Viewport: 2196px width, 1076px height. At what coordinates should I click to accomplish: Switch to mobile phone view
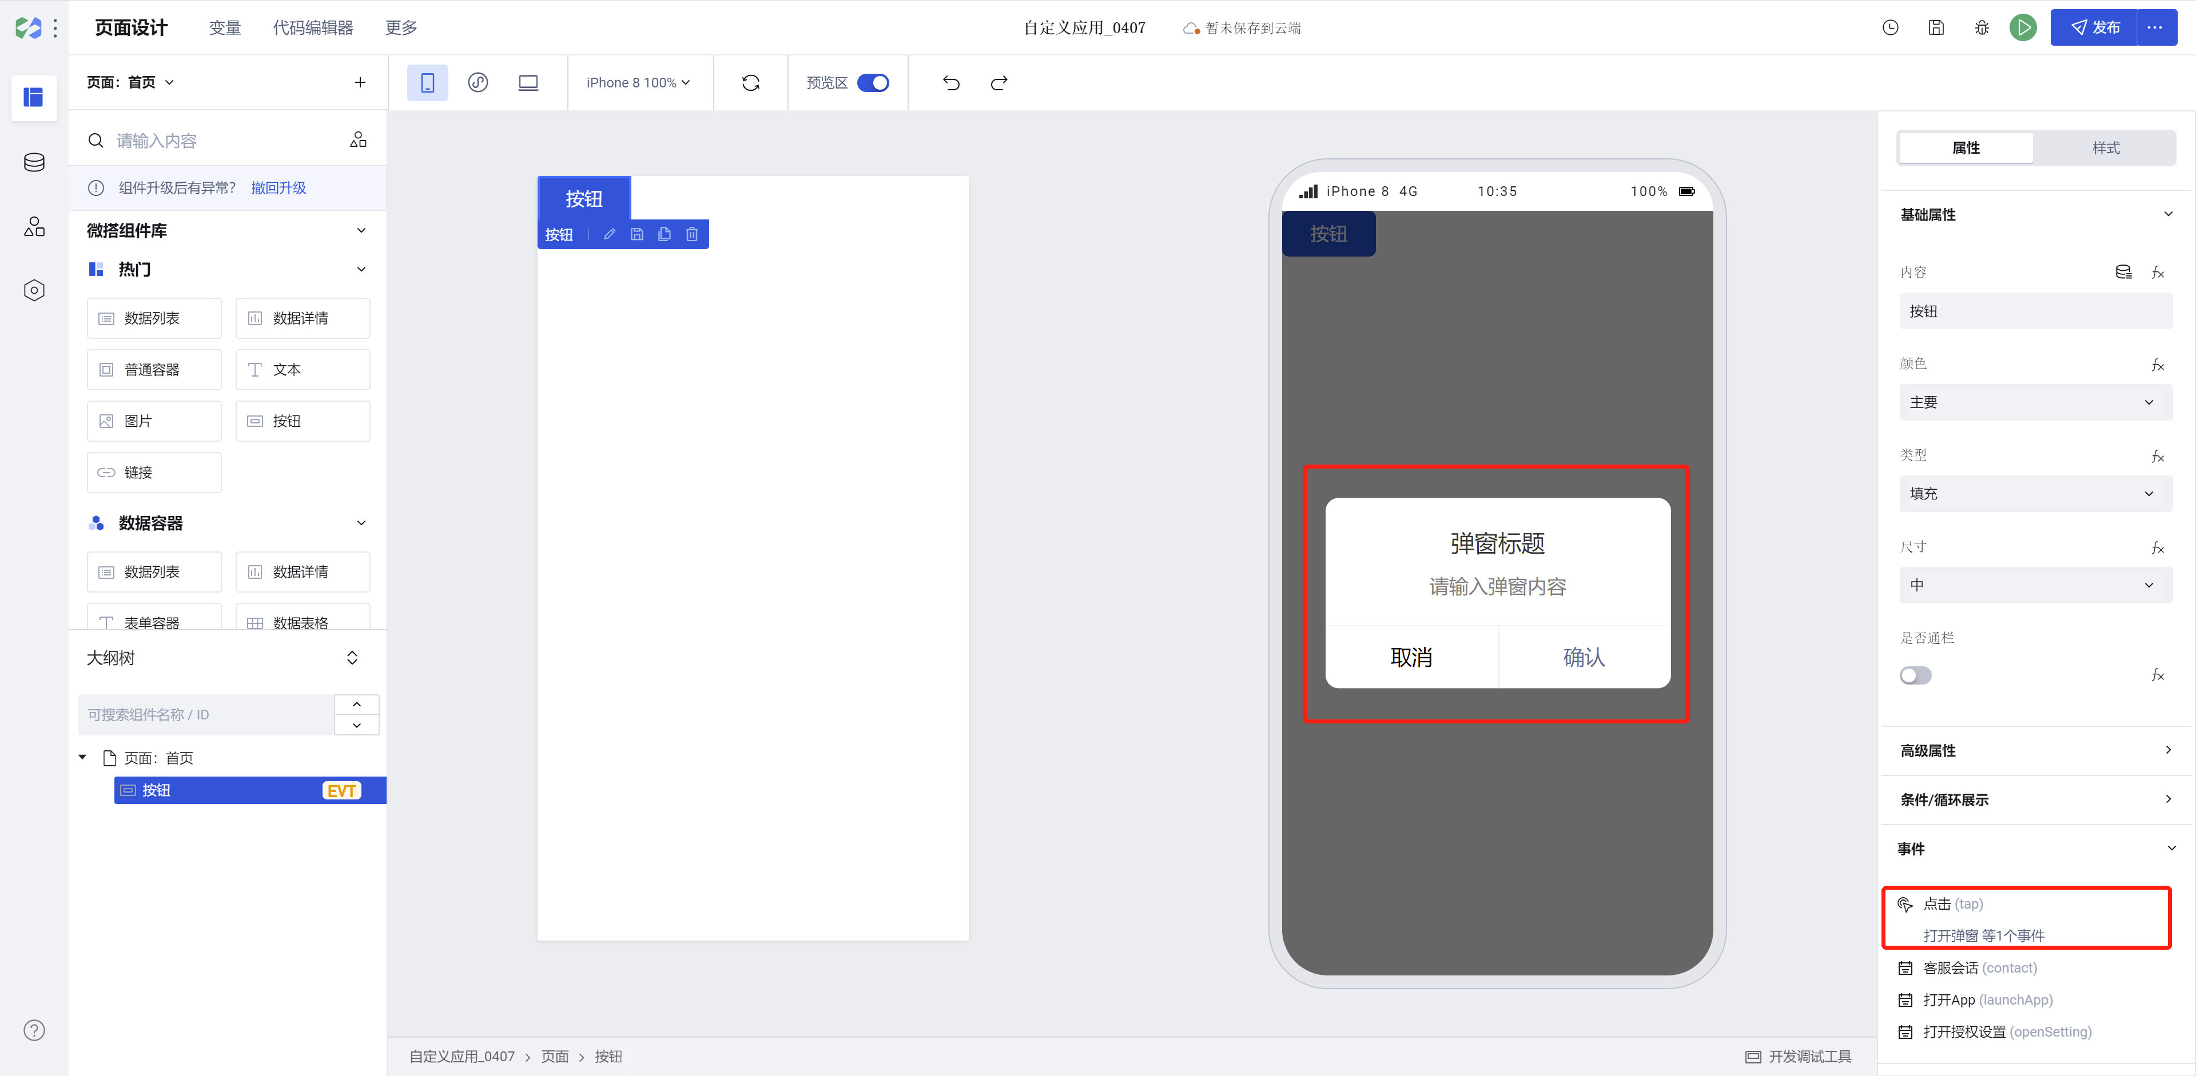click(x=427, y=83)
